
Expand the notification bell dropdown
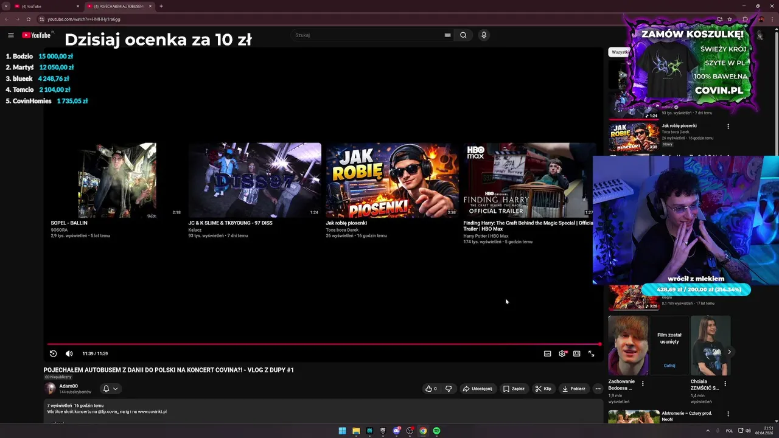coord(110,389)
